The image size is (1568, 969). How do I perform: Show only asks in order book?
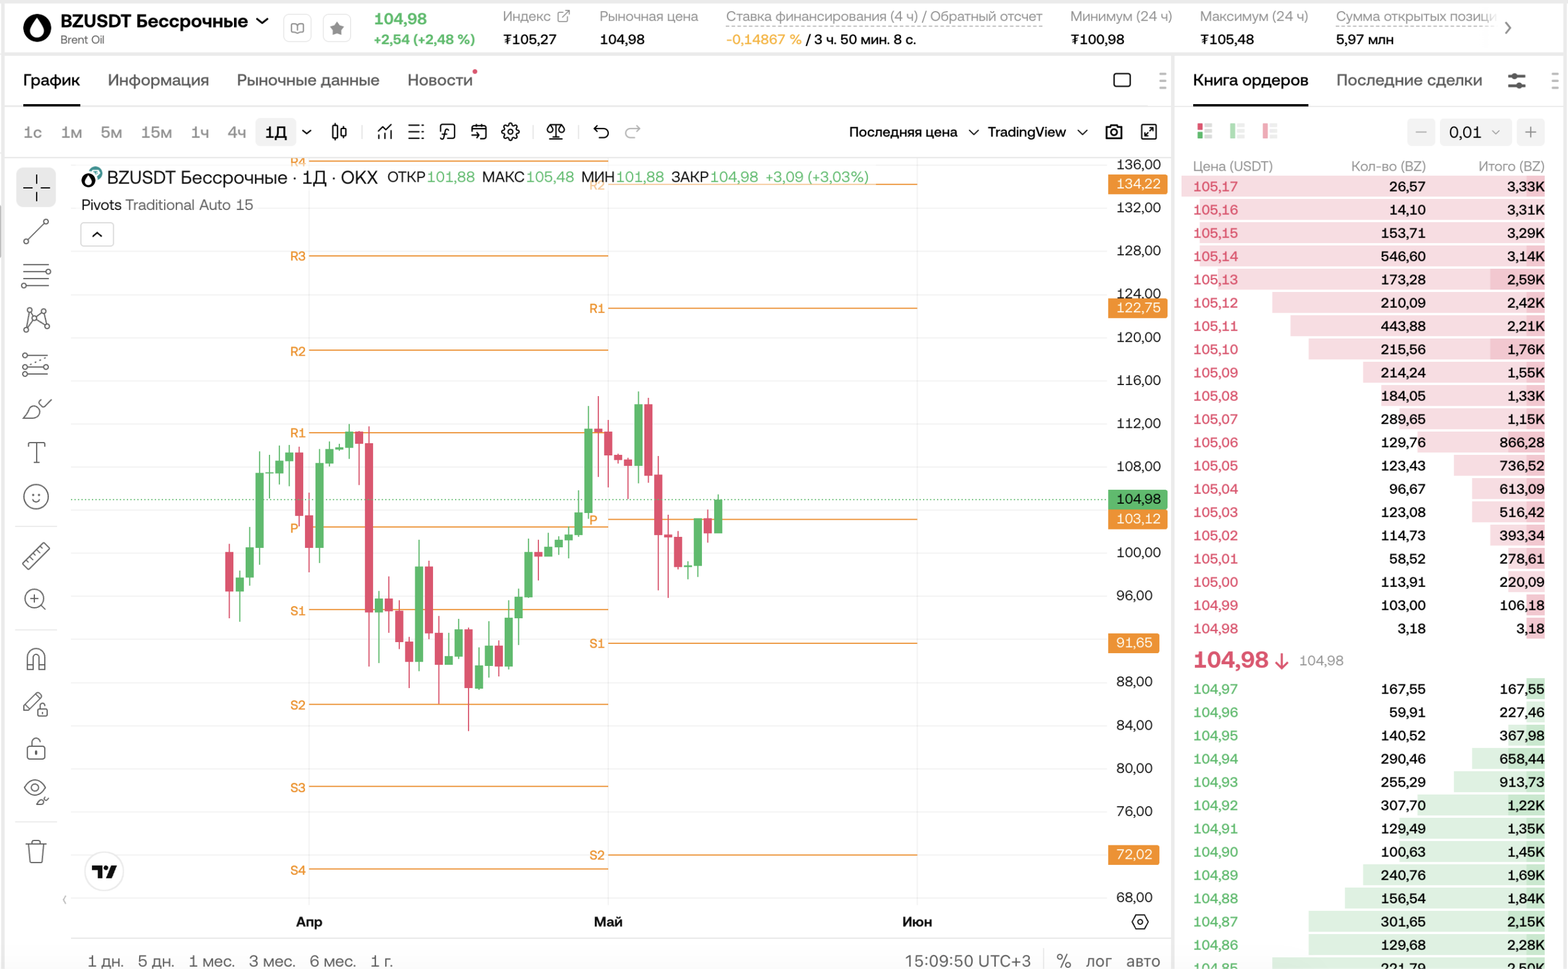click(x=1269, y=132)
